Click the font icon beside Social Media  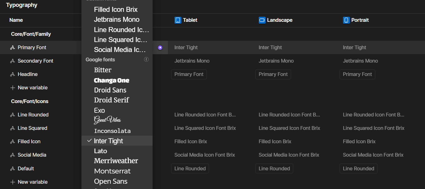point(13,155)
